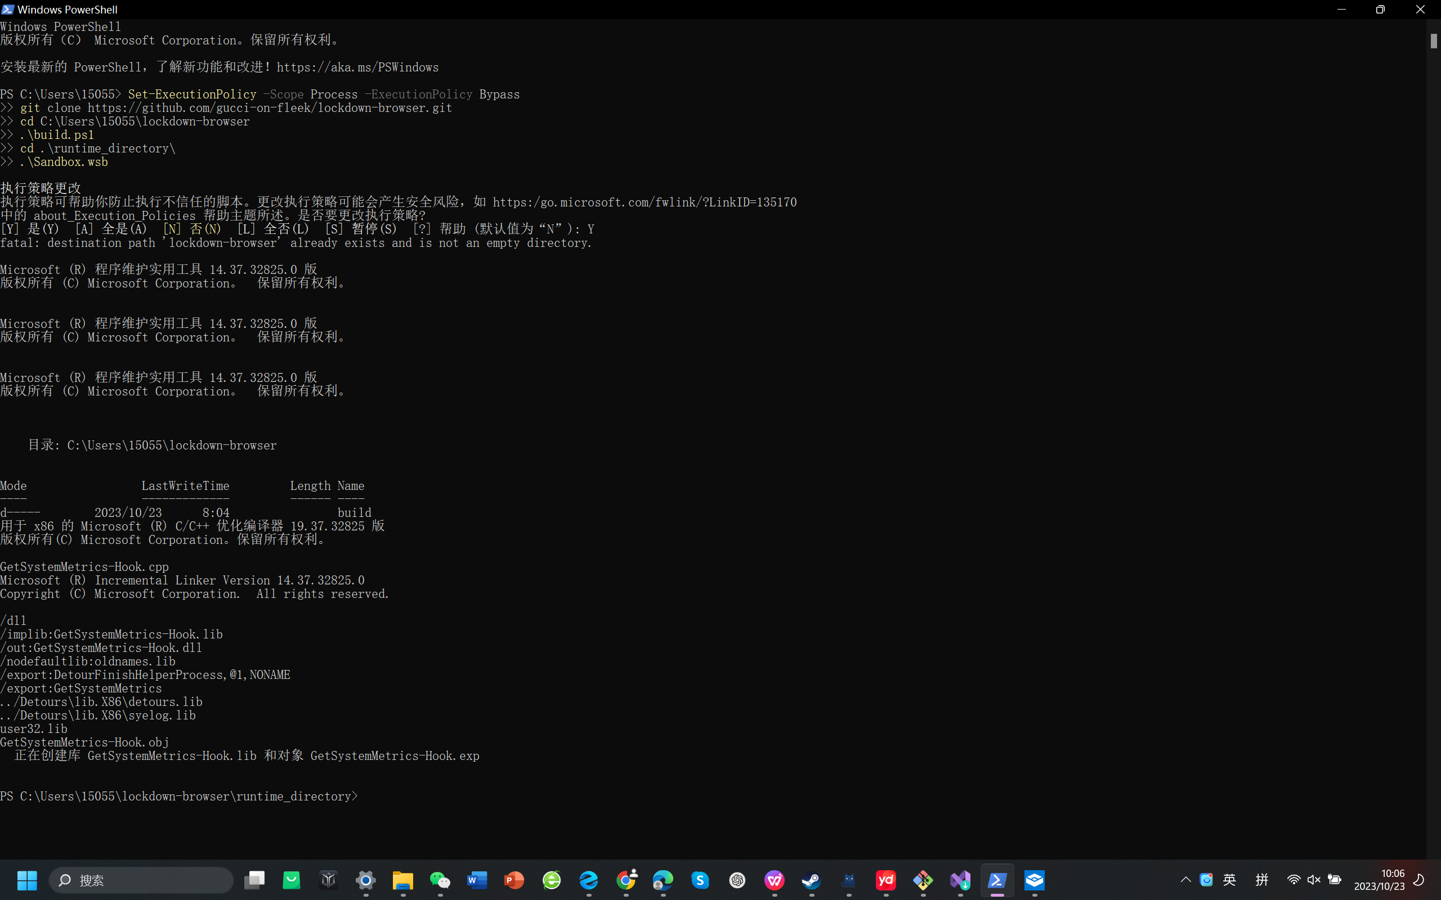Open File Explorer
Viewport: 1441px width, 900px height.
403,881
